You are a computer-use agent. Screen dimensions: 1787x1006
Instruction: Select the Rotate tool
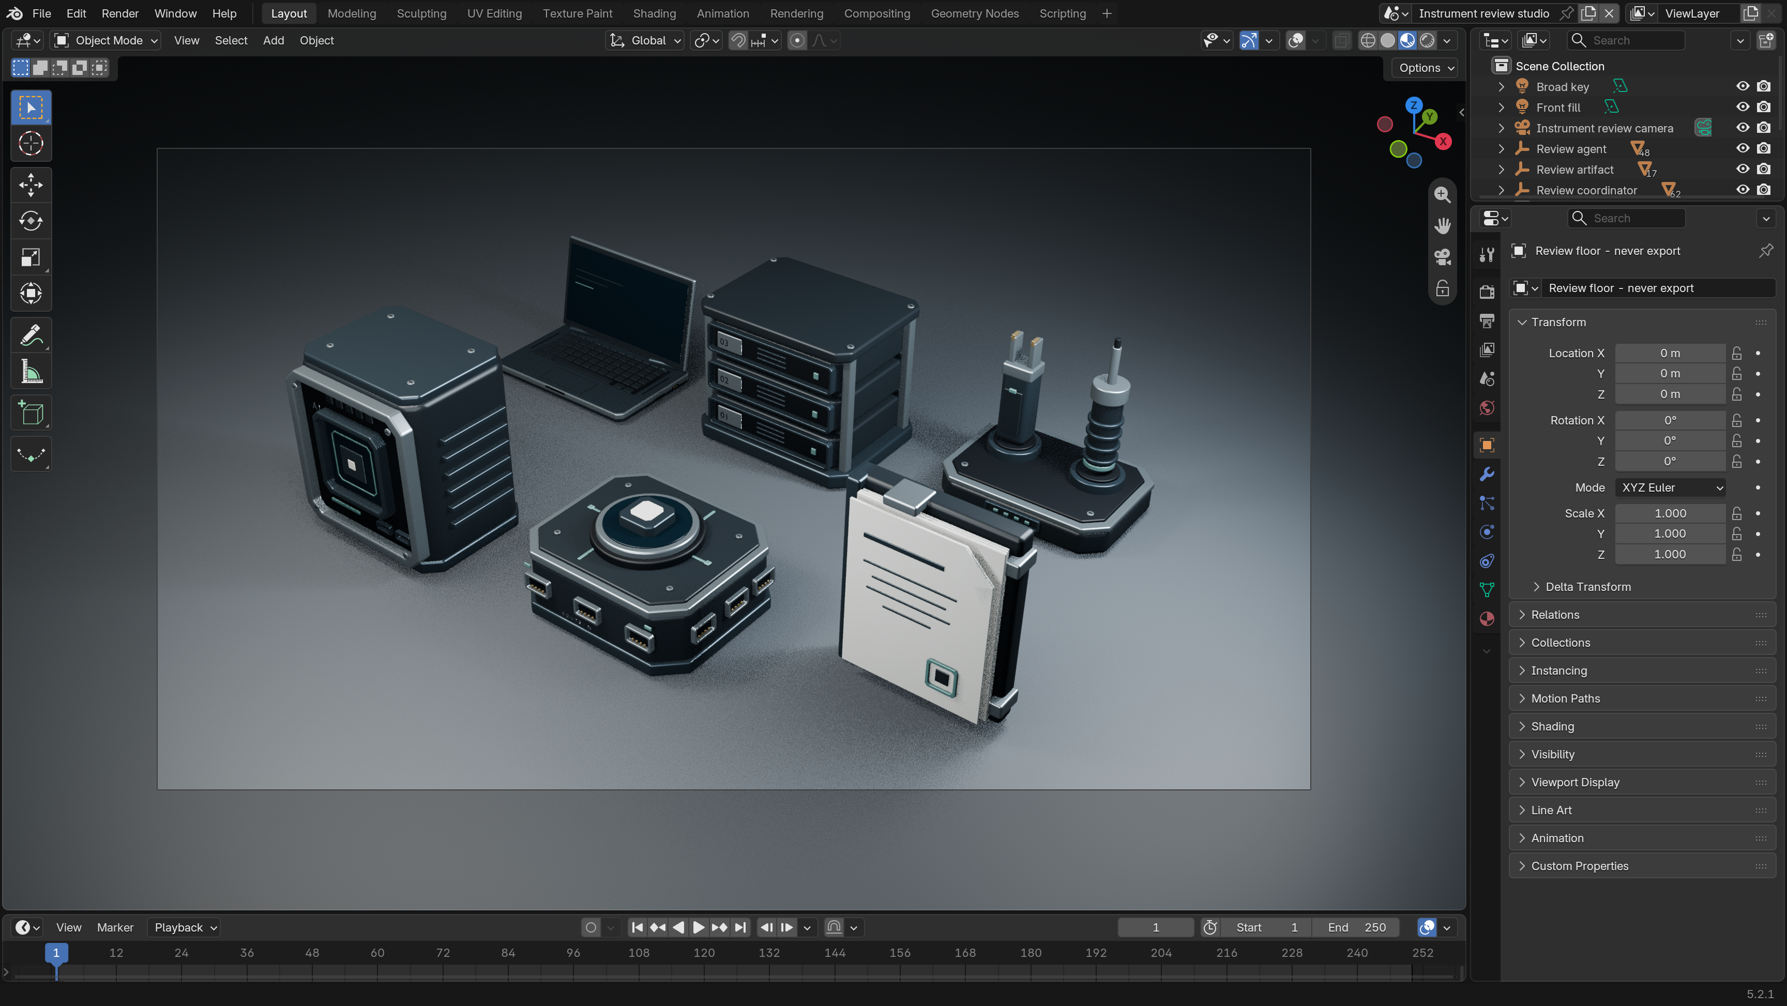[x=31, y=221]
